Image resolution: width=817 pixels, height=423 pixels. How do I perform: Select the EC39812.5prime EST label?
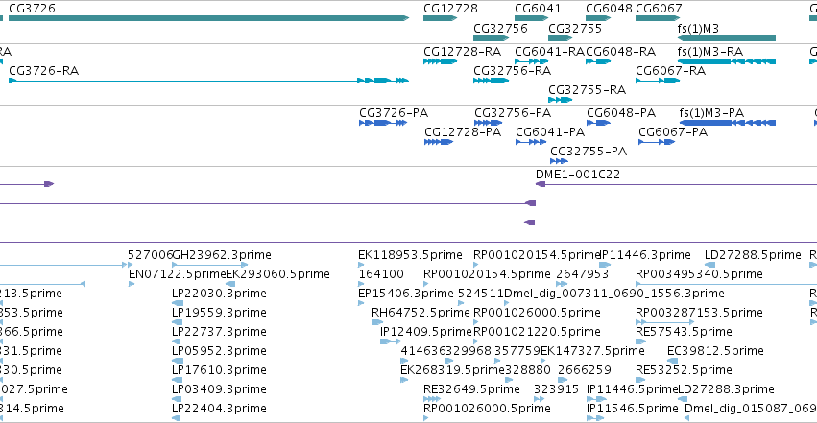pos(715,351)
